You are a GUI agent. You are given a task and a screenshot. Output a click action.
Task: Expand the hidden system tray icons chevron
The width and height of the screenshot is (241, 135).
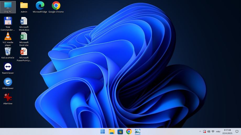click(200, 132)
